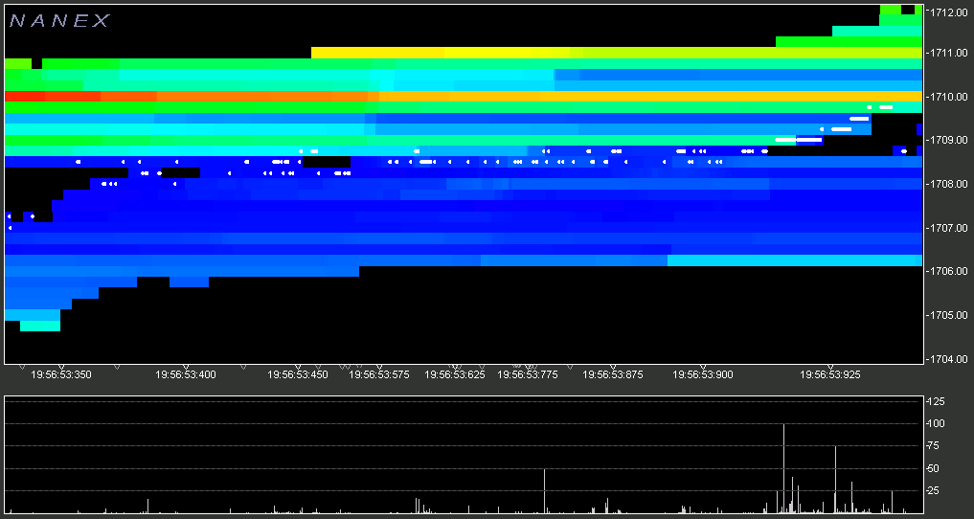Screen dimensions: 974x519
Task: Select the volume spike reaching 50
Action: [x=545, y=491]
